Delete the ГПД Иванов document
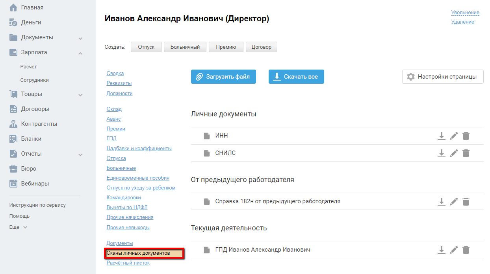The height and width of the screenshot is (274, 490). (x=466, y=250)
